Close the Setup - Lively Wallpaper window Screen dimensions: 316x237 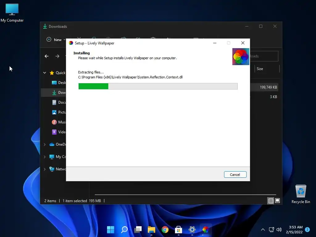(x=243, y=43)
